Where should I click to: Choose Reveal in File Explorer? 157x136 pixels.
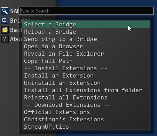click(x=86, y=54)
